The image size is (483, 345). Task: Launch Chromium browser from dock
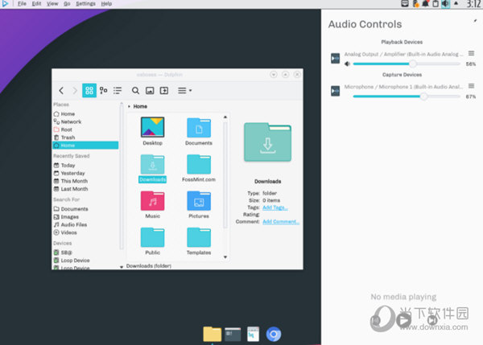pos(274,335)
